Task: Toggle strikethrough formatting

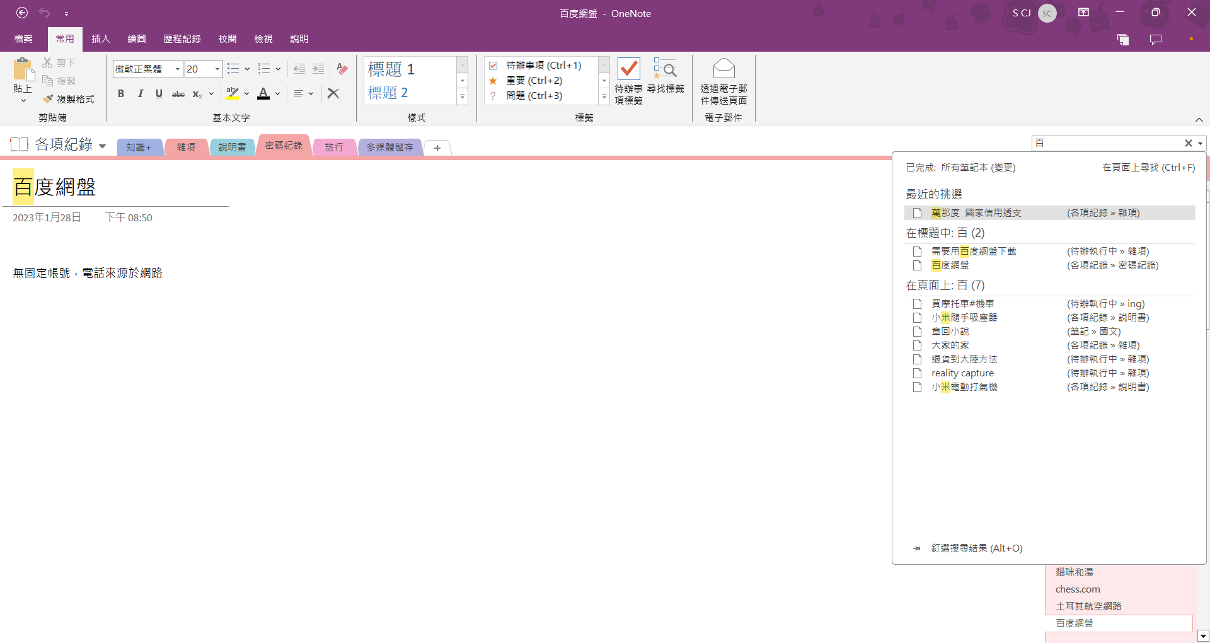Action: [178, 94]
